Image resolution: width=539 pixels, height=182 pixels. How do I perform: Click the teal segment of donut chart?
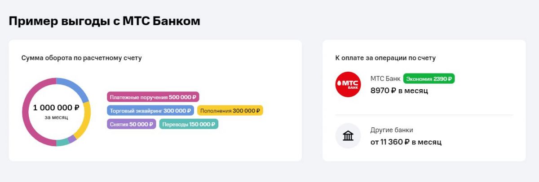click(62, 143)
